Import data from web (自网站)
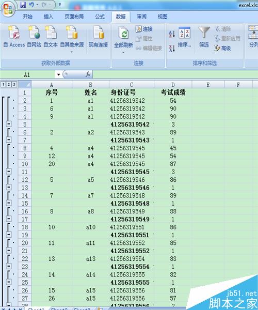The width and height of the screenshot is (258, 310). pos(34,37)
